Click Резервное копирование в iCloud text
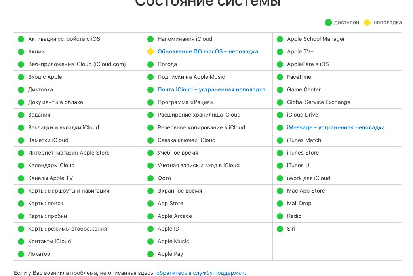The image size is (413, 276). click(x=201, y=127)
